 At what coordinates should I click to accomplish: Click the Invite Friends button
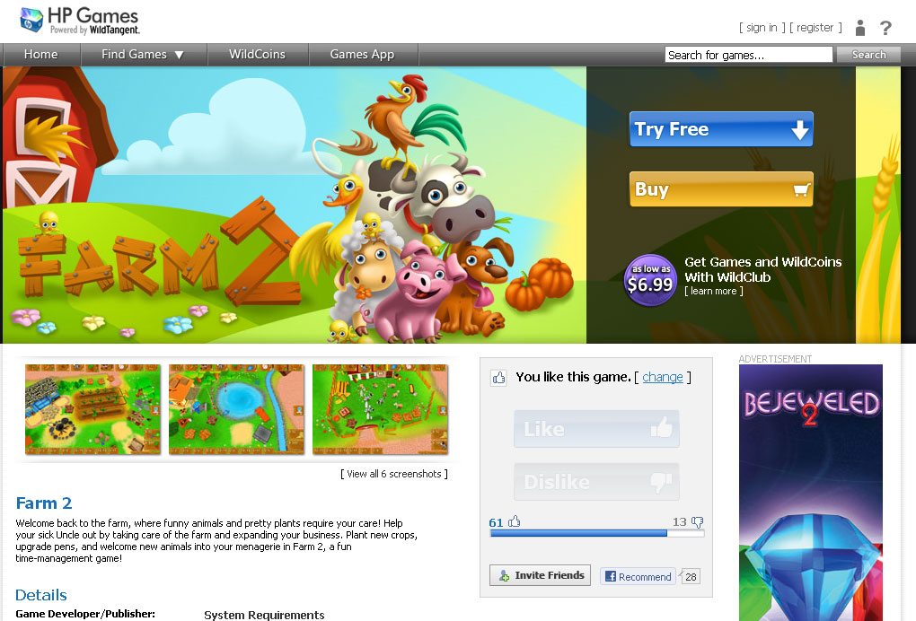coord(540,575)
